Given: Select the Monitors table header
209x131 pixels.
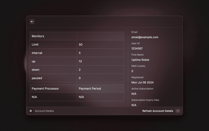Looking at the screenshot, I should pos(38,36).
